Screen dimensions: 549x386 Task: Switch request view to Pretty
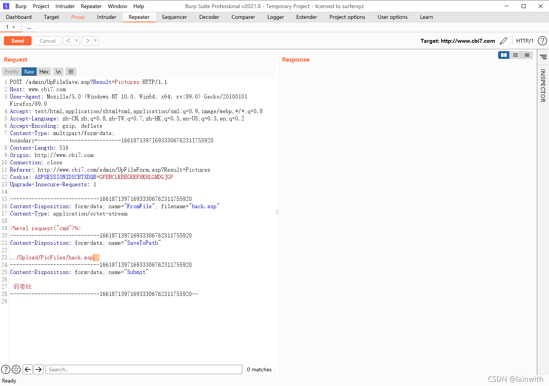[x=12, y=72]
